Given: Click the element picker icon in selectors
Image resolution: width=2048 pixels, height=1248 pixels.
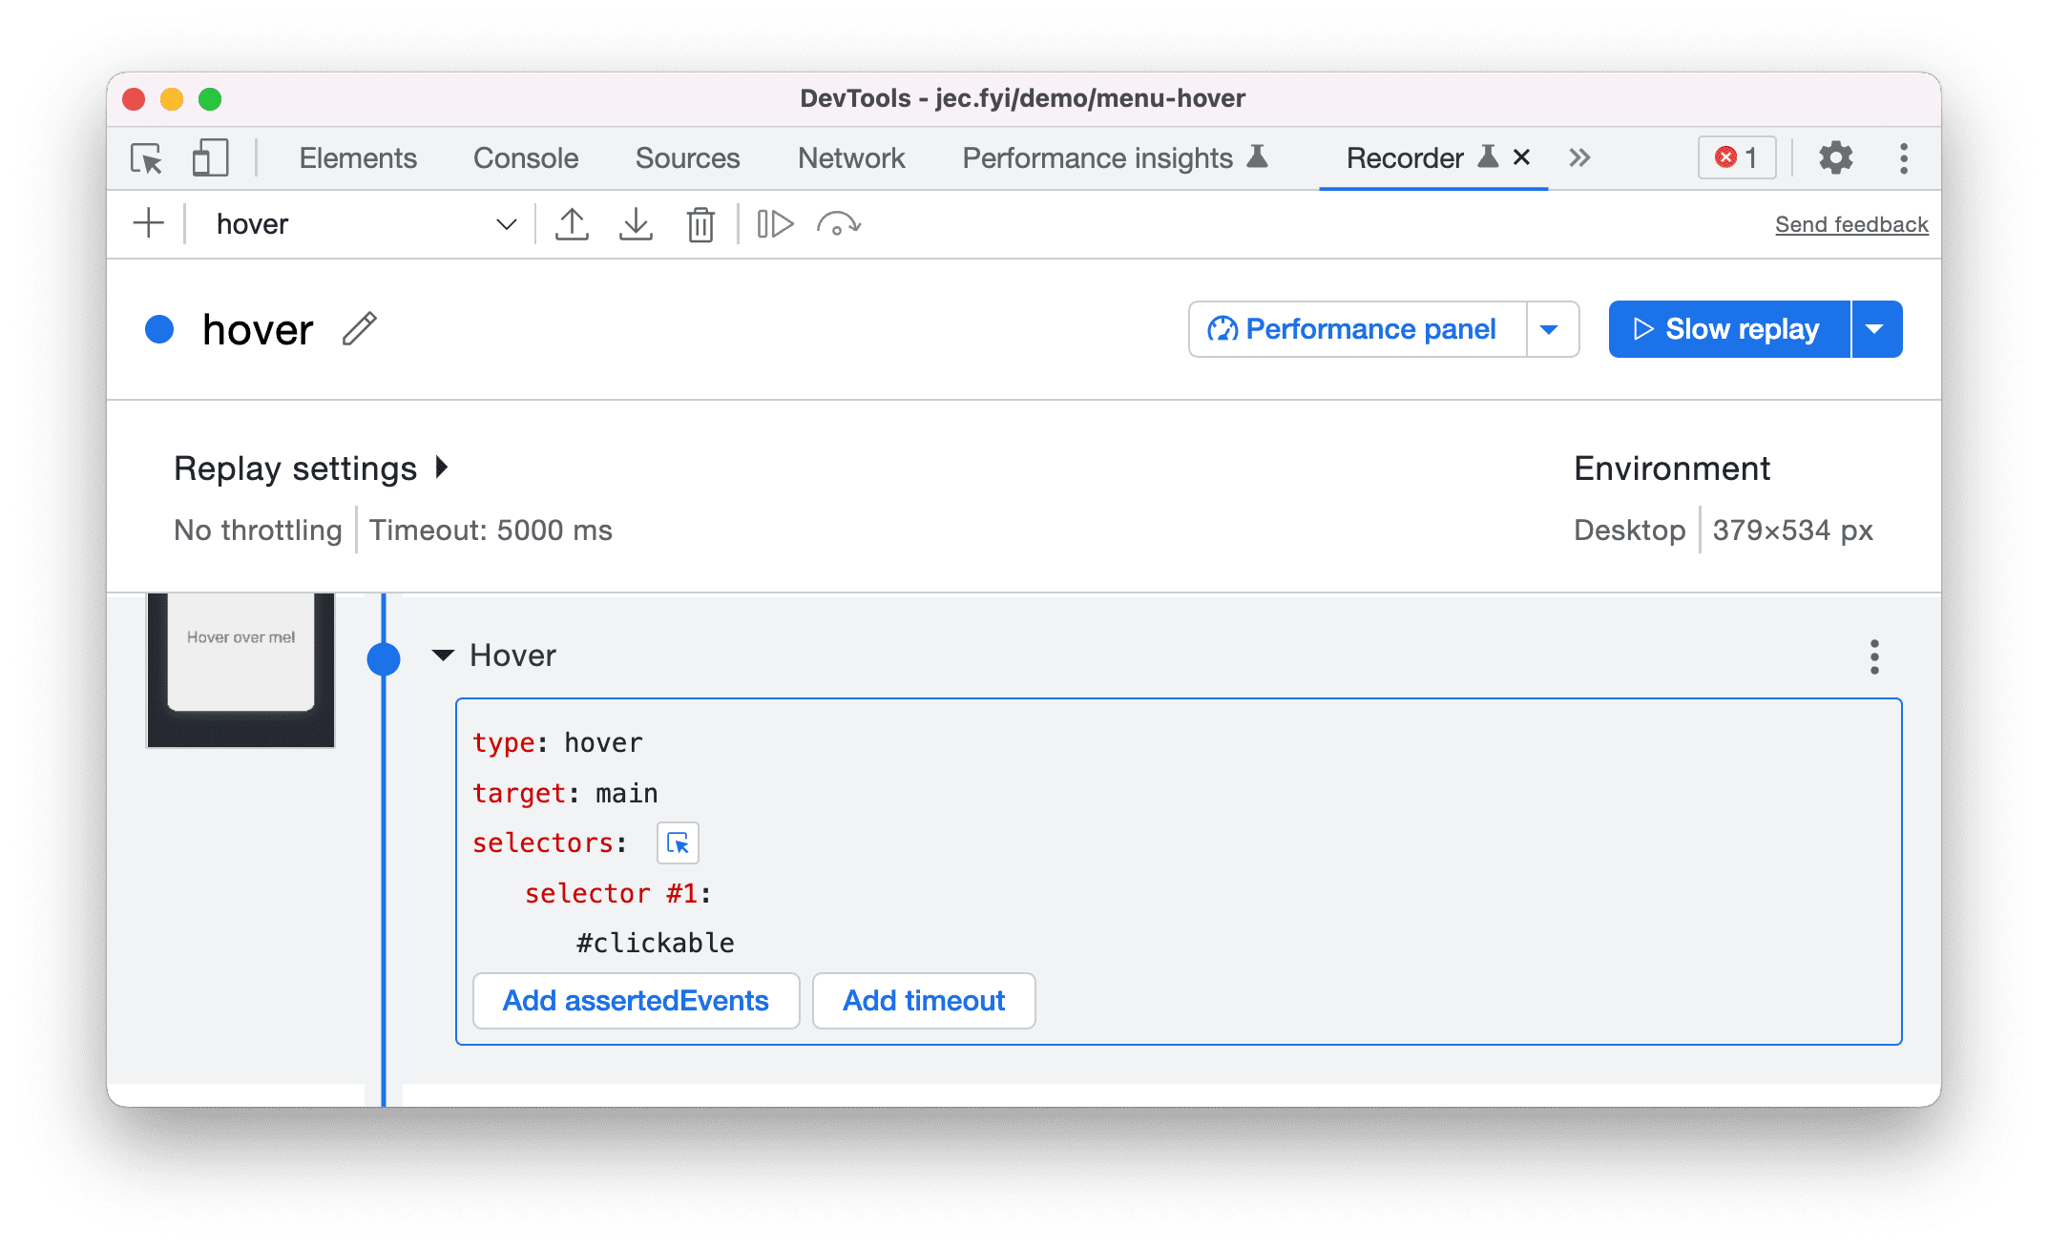Looking at the screenshot, I should click(x=678, y=842).
